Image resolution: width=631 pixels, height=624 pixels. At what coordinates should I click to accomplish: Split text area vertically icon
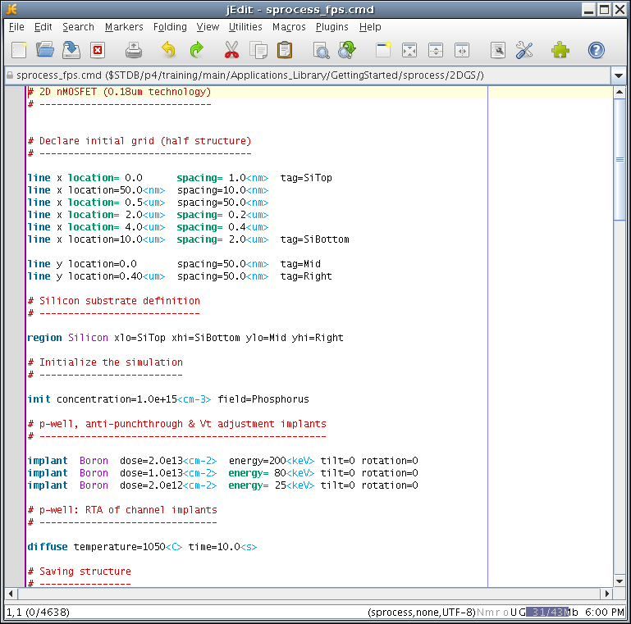tap(462, 50)
